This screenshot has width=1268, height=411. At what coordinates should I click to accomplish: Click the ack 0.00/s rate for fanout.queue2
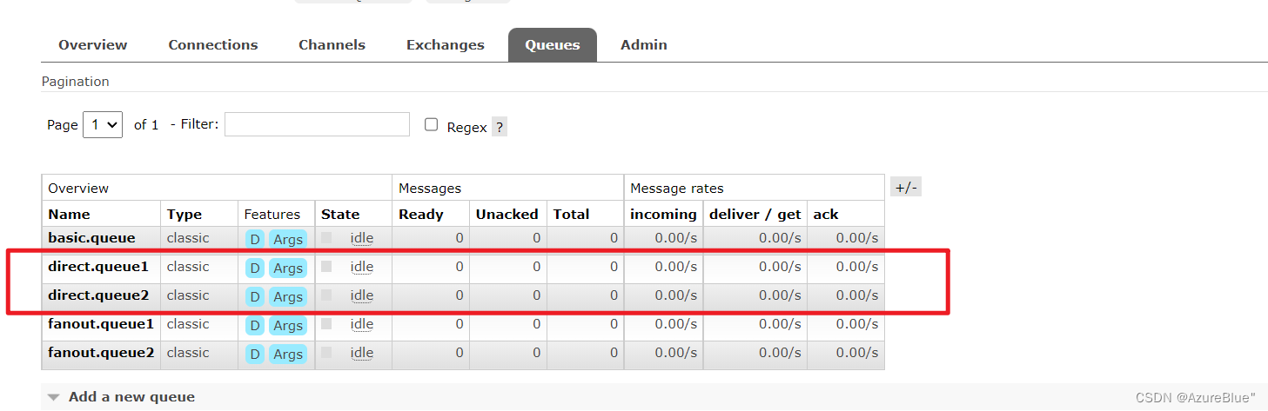coord(857,353)
